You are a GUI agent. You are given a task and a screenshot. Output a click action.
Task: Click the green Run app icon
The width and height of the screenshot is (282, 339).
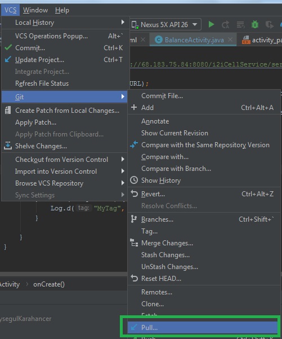pos(211,24)
